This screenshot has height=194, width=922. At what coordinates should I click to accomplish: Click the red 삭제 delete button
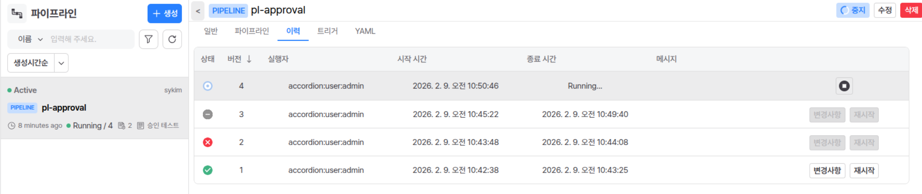(911, 10)
